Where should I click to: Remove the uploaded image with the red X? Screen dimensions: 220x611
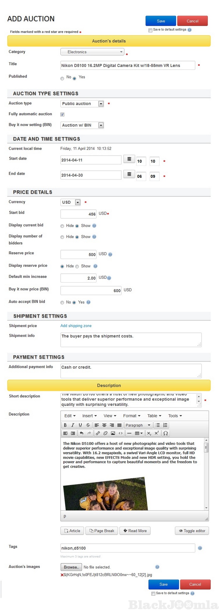click(62, 575)
